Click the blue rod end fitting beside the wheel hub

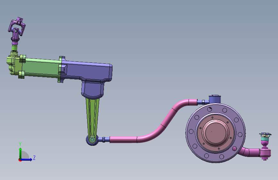point(203,102)
